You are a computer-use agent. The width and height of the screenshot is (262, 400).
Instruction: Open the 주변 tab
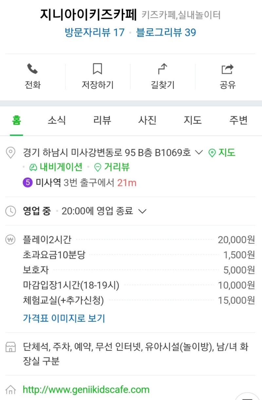click(x=238, y=120)
